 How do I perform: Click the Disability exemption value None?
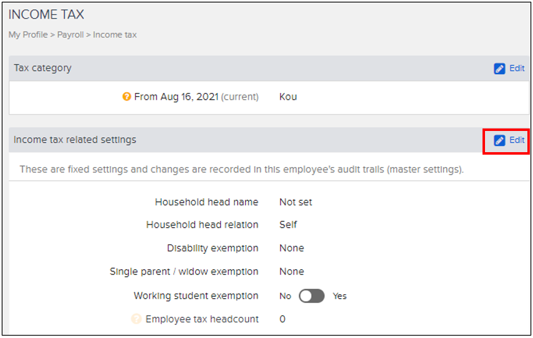[292, 248]
